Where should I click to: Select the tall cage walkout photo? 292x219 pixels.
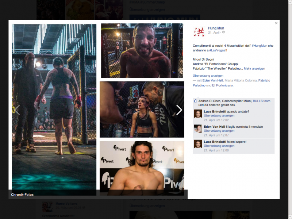pyautogui.click(x=54, y=109)
